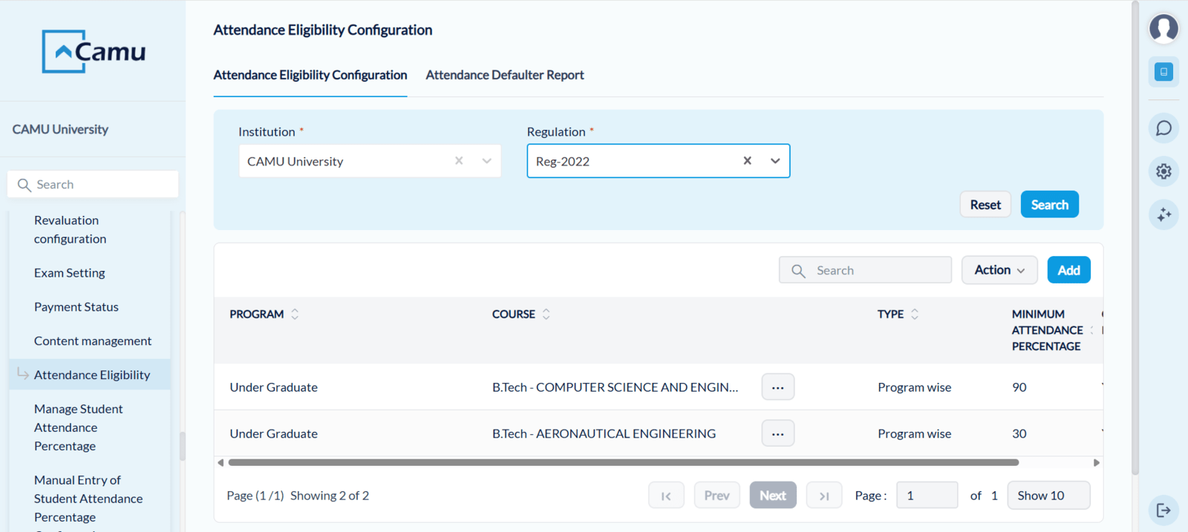Click the horizontal scrollbar left arrow

pos(221,462)
